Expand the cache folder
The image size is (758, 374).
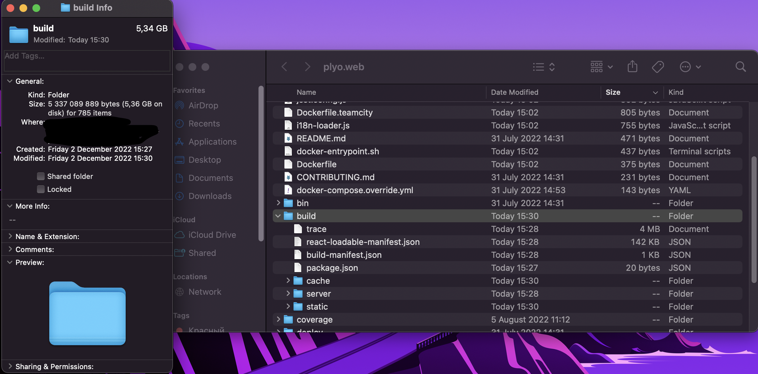[x=288, y=280]
